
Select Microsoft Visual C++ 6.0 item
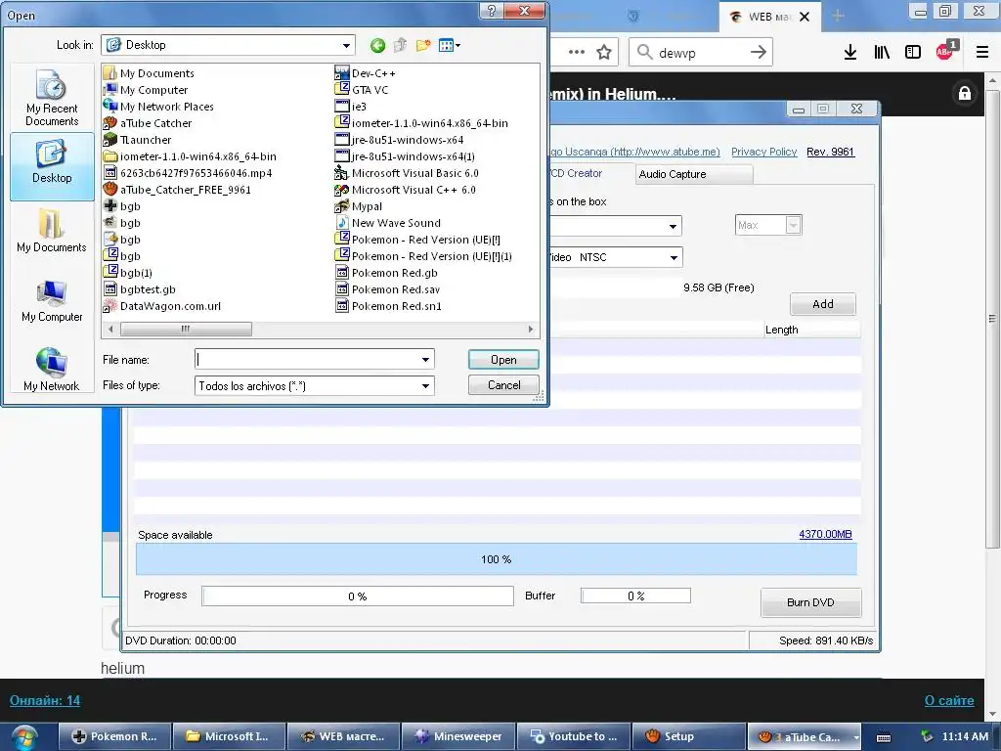coord(406,190)
